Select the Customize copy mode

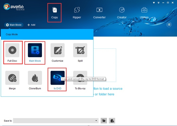click(x=57, y=53)
